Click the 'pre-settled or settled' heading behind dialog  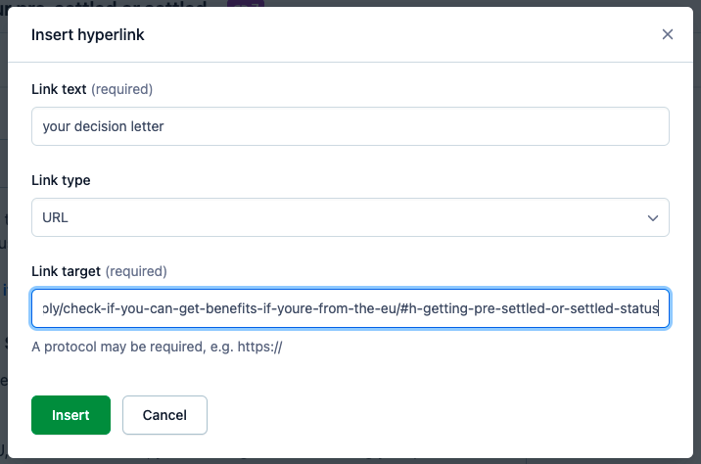coord(147,5)
